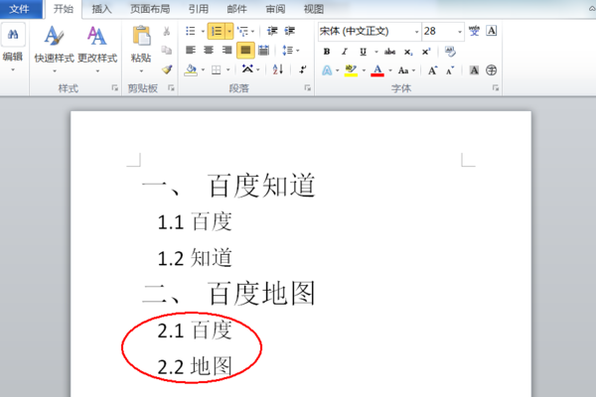Open the 样式 styles dialog launcher

coord(114,88)
